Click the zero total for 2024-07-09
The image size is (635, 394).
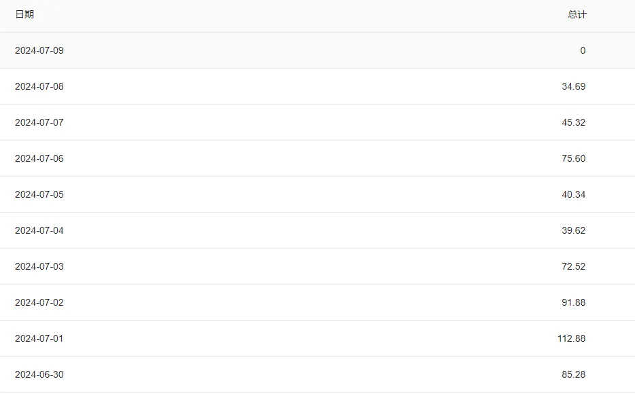[583, 50]
